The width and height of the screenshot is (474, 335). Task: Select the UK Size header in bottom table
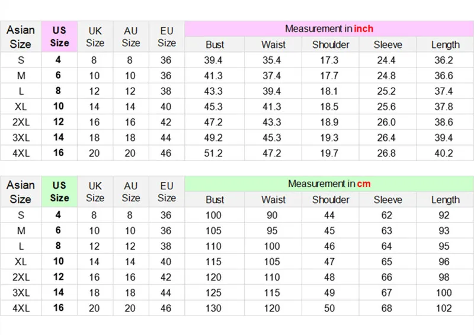95,192
